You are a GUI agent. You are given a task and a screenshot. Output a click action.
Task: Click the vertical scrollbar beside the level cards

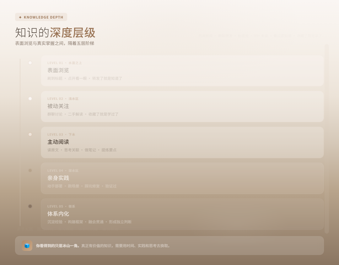click(327, 139)
